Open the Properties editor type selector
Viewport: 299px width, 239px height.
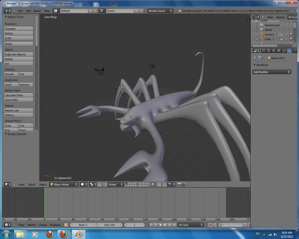pos(256,51)
